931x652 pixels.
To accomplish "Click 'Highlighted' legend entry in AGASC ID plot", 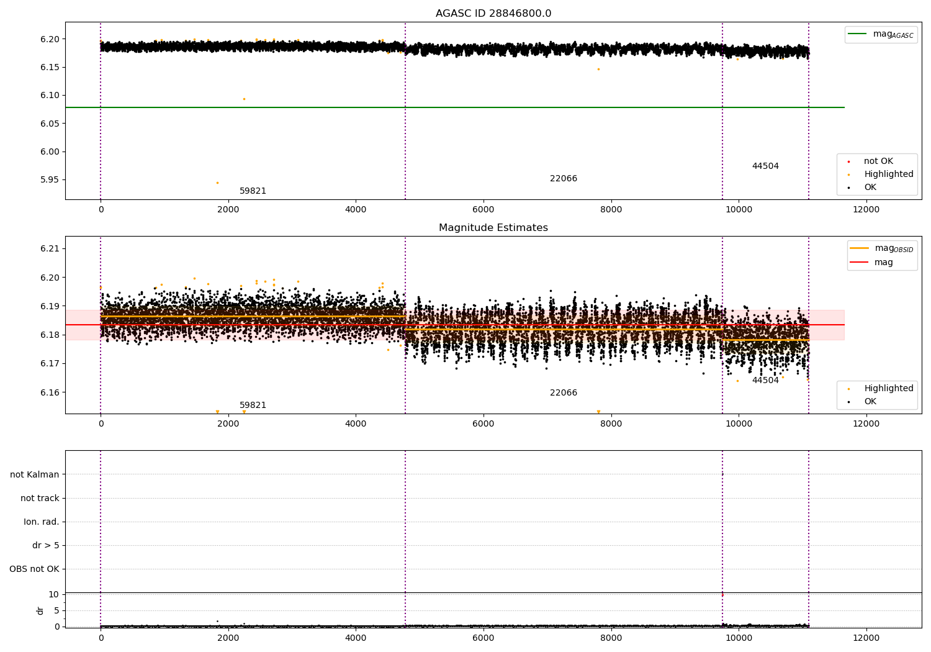I will click(881, 174).
